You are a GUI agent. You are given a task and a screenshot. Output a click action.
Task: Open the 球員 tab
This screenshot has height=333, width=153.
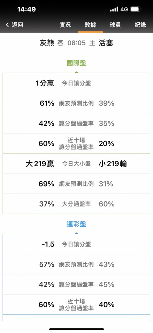pos(115,25)
